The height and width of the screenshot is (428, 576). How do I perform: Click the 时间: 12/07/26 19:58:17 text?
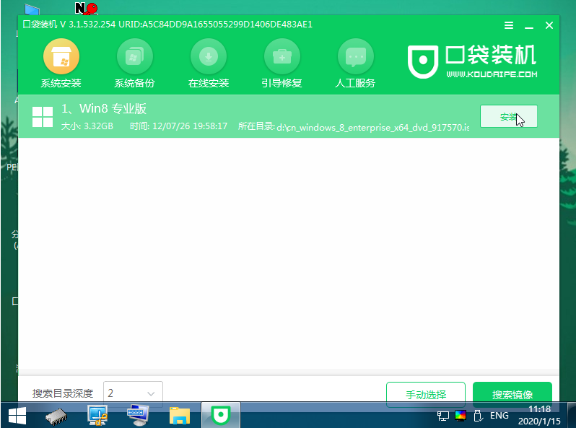point(178,126)
